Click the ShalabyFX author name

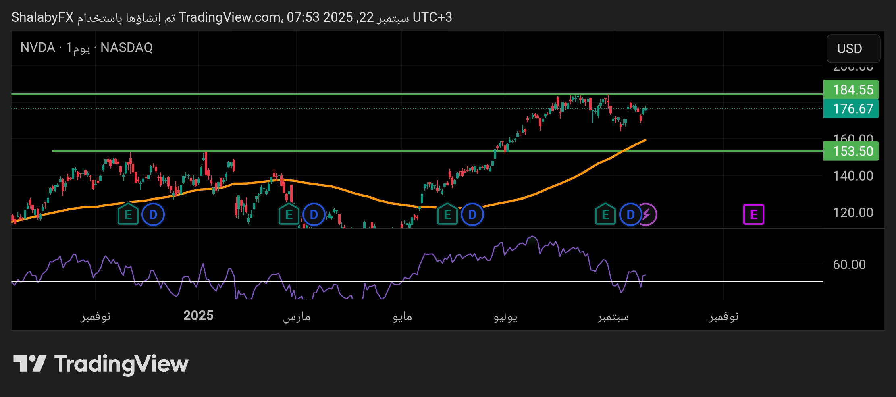pos(42,17)
